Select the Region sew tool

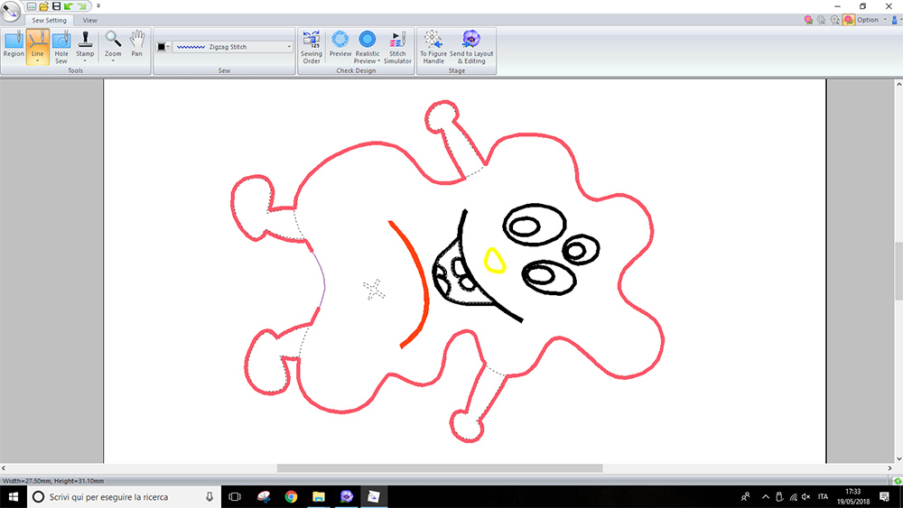(x=14, y=45)
